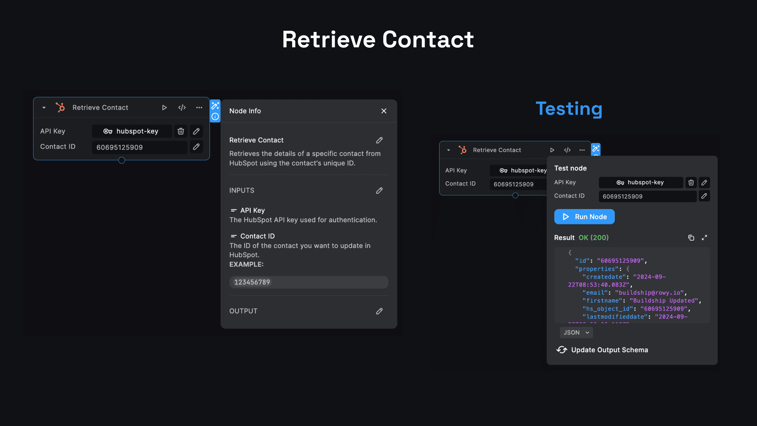The image size is (757, 426).
Task: Select hubspot-key field in Test node panel
Action: [x=641, y=183]
